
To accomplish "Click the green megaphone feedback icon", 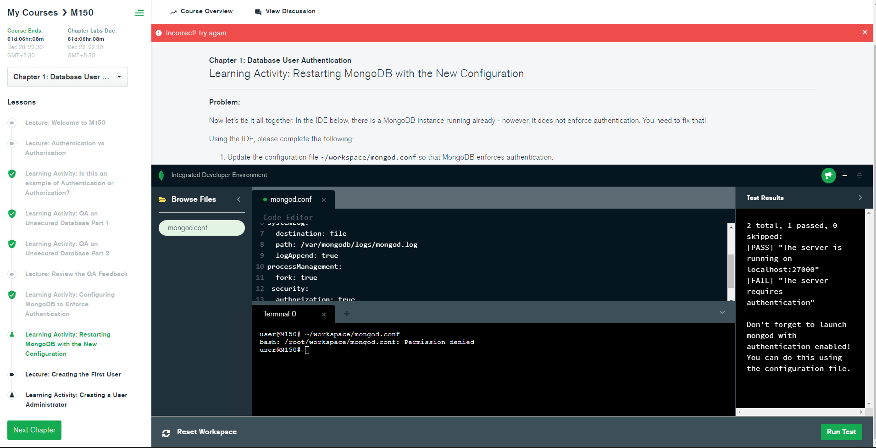I will (828, 175).
